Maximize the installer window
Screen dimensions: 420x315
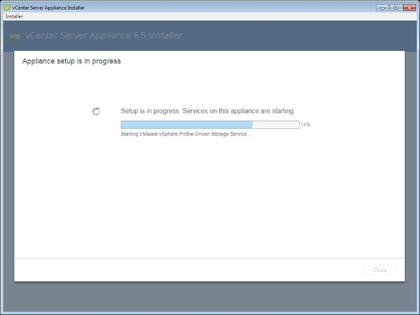396,8
